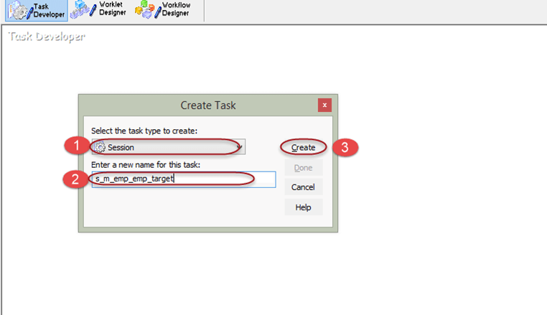Click the Session gear icon in the combo box
This screenshot has width=547, height=315.
[100, 147]
